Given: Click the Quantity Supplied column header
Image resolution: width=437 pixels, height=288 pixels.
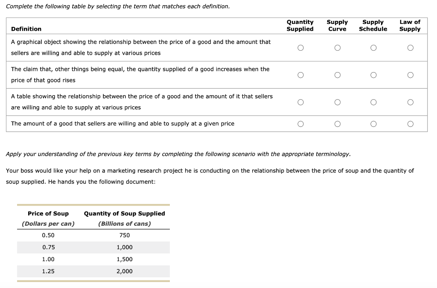Looking at the screenshot, I should click(300, 25).
